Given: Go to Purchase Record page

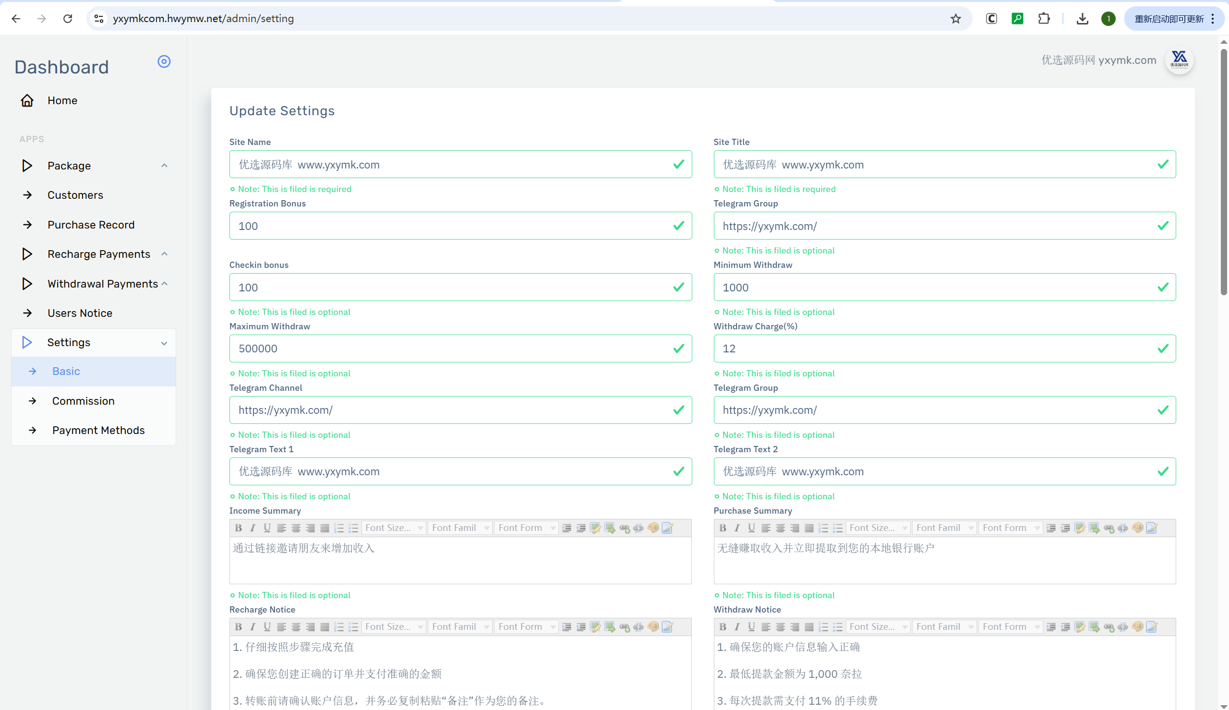Looking at the screenshot, I should coord(91,225).
